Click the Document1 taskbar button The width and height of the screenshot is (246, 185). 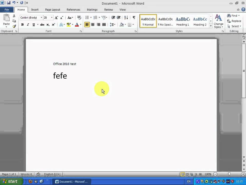(71, 182)
